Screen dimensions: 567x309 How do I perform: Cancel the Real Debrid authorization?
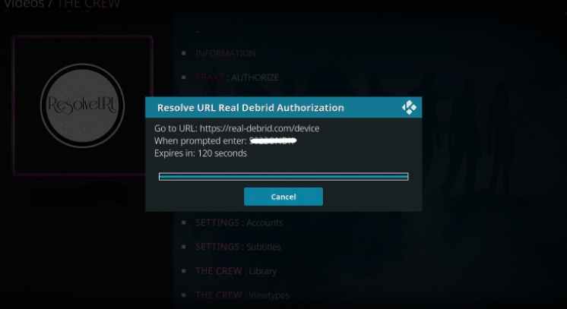[283, 197]
